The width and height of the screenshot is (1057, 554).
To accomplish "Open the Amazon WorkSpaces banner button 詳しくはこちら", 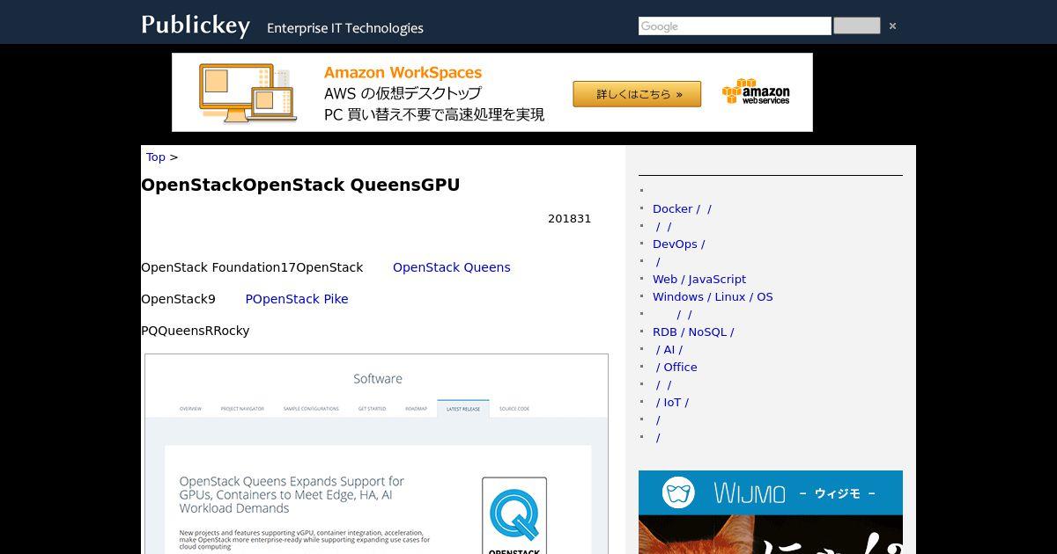I will [x=637, y=94].
